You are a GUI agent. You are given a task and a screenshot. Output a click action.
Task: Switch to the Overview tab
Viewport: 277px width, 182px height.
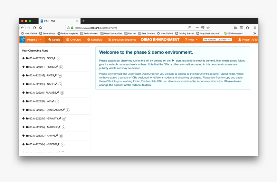[x=74, y=40]
